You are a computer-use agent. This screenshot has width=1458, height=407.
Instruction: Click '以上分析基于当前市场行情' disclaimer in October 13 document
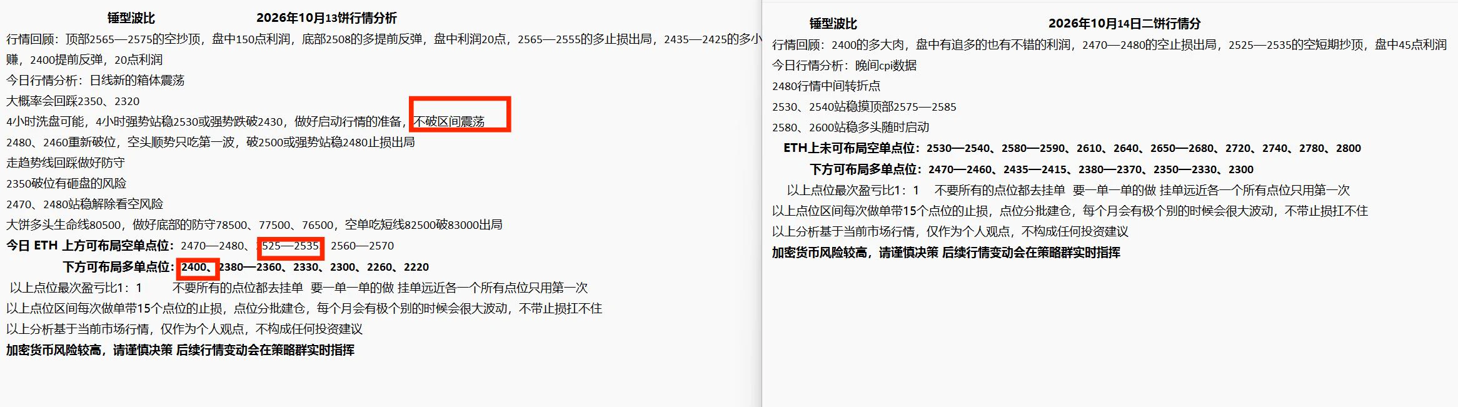coord(184,329)
